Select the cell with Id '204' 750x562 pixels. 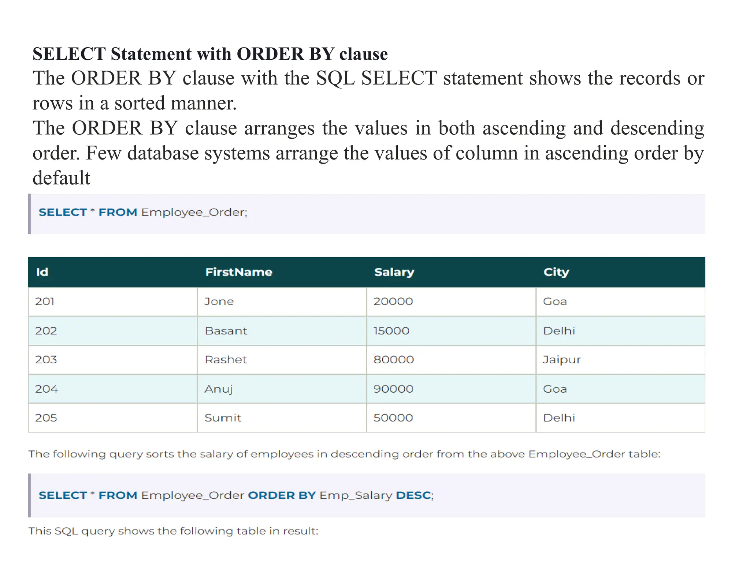click(x=113, y=389)
